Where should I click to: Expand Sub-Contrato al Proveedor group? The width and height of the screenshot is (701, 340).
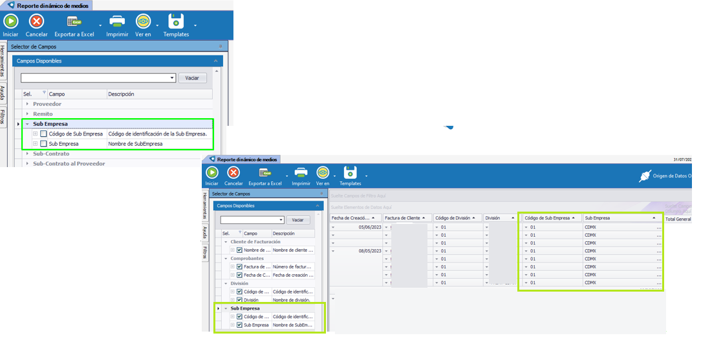point(27,163)
